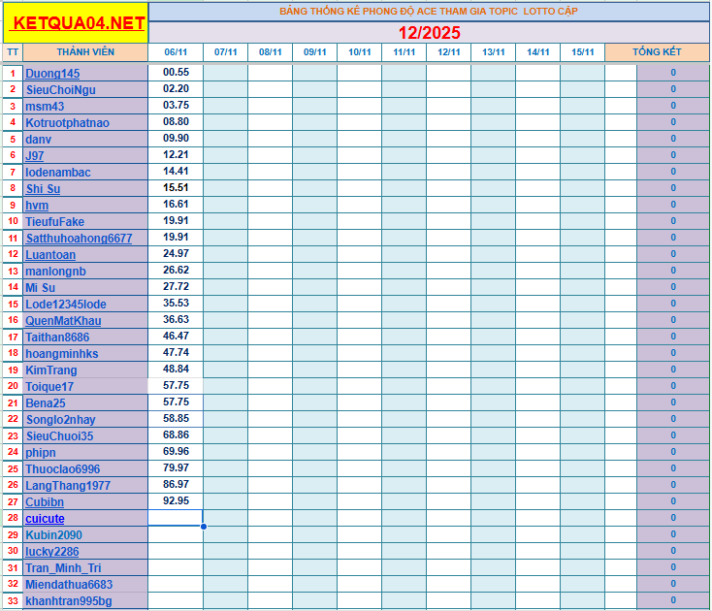
Task: Open Luantoan member link
Action: 50,255
